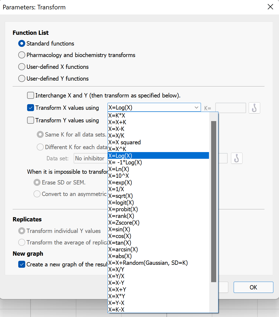This screenshot has width=279, height=317.
Task: Close the Parameters: Transform dialog
Action: click(270, 7)
